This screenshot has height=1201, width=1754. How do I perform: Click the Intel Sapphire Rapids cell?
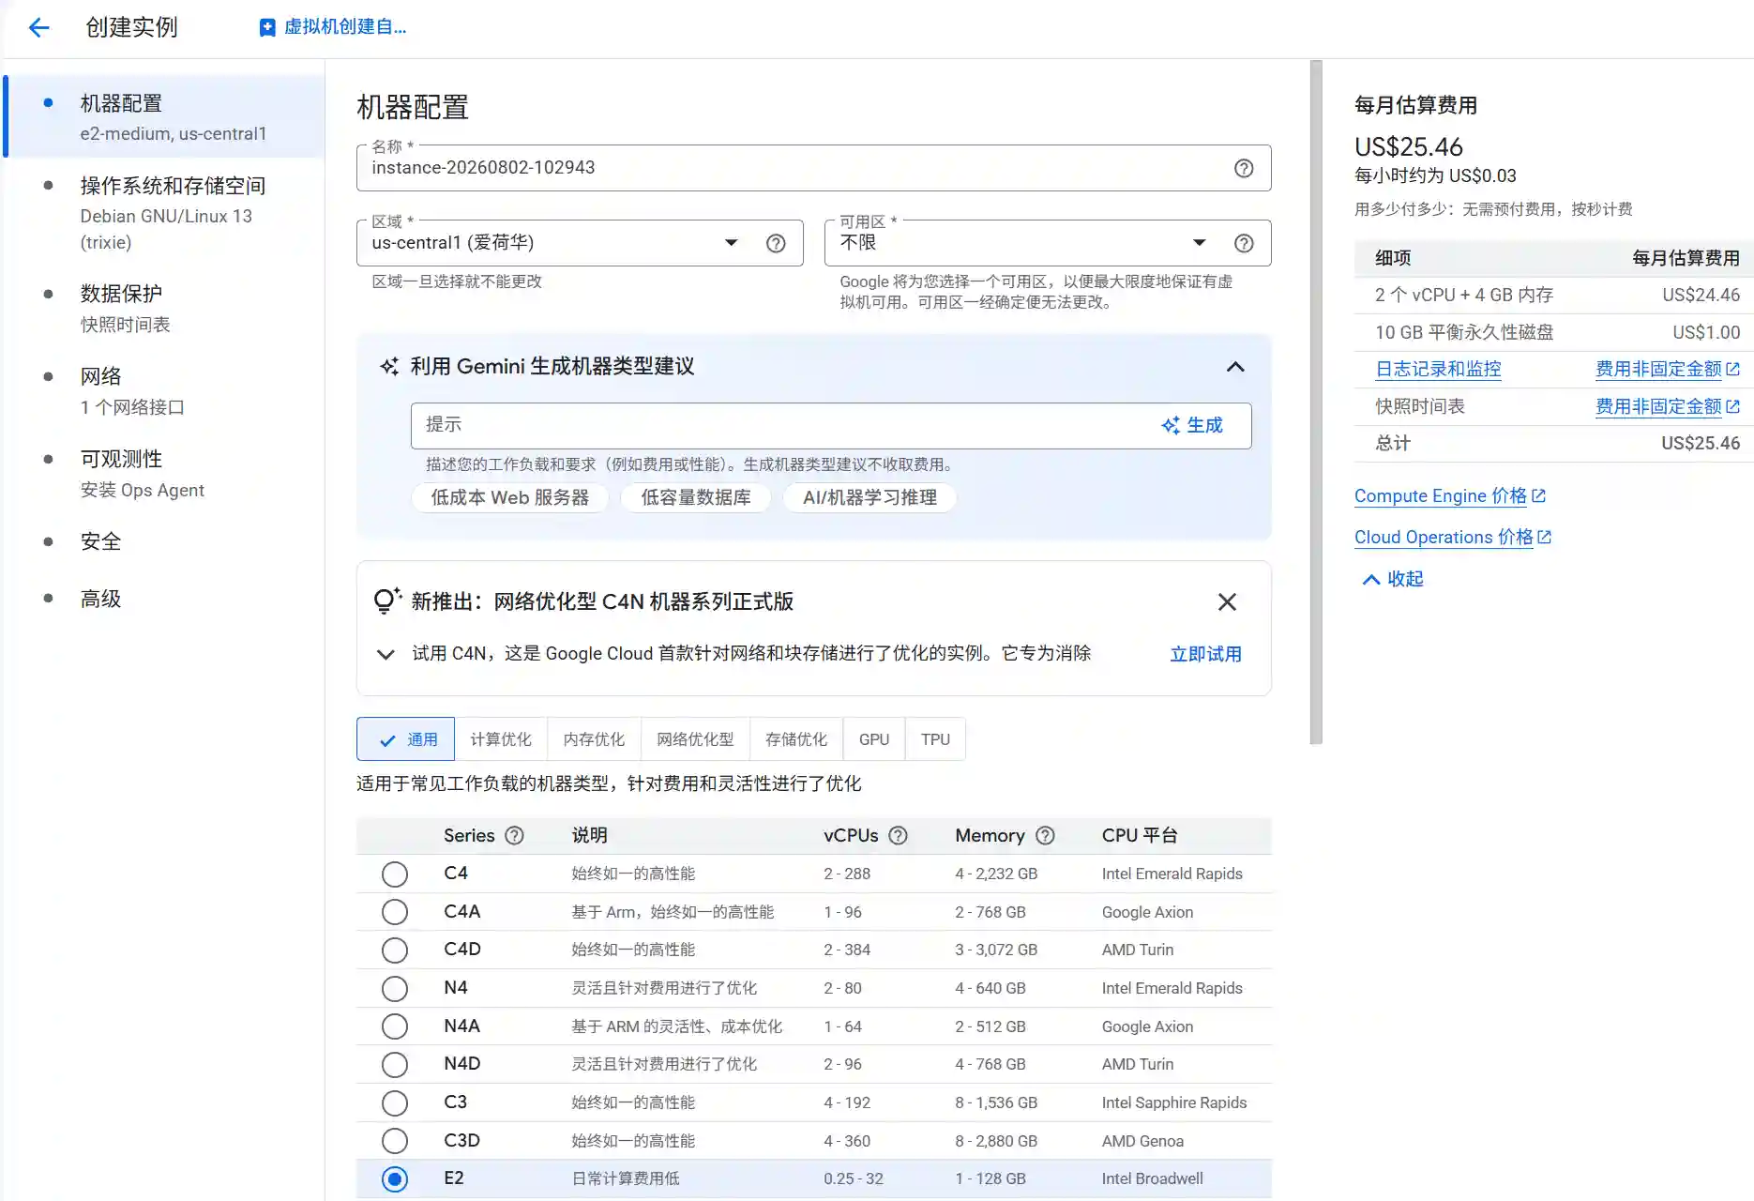click(x=1174, y=1103)
